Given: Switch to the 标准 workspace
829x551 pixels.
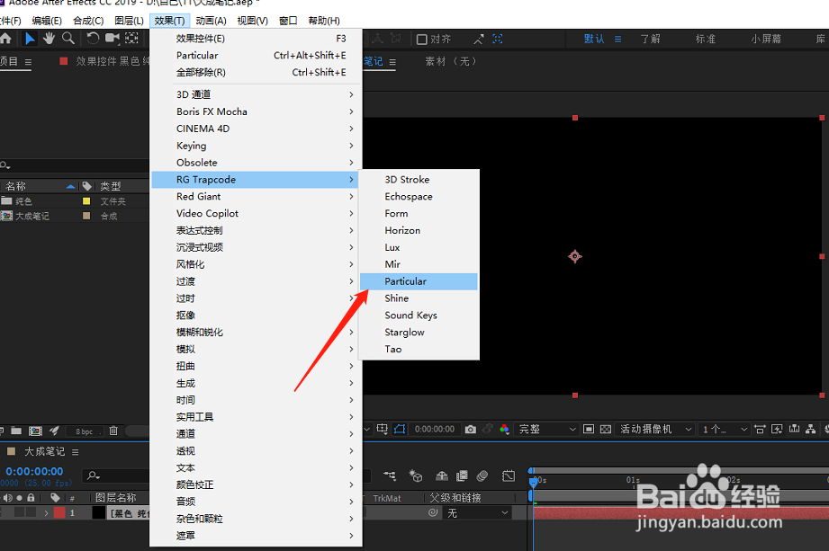Looking at the screenshot, I should [x=706, y=39].
